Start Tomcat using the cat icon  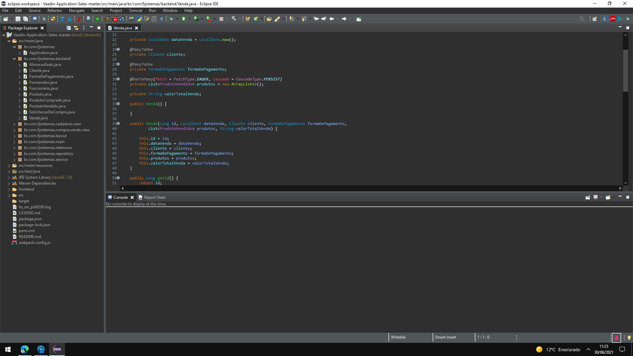[x=107, y=19]
